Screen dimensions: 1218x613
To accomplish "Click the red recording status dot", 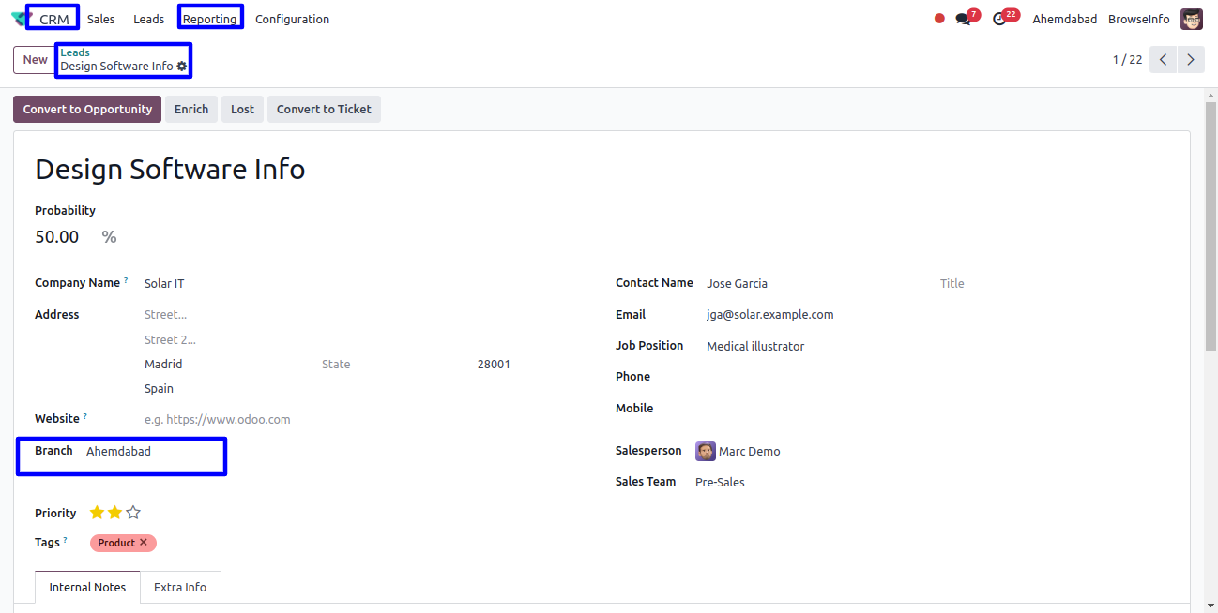I will [939, 19].
